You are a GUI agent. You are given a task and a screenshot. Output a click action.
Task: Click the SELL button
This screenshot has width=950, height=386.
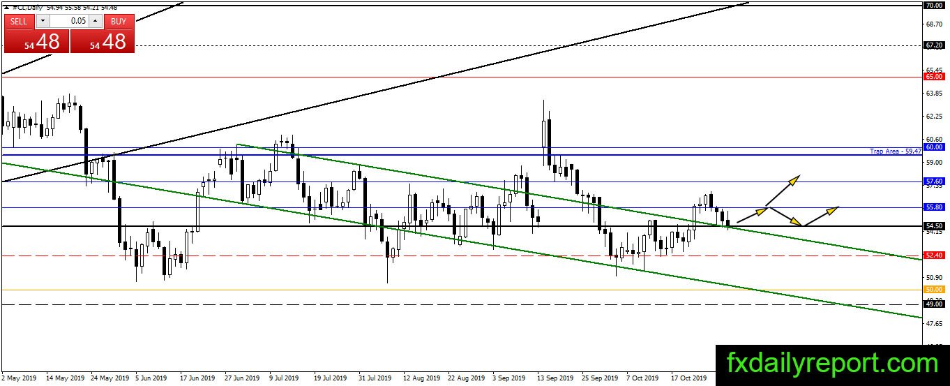[x=19, y=21]
